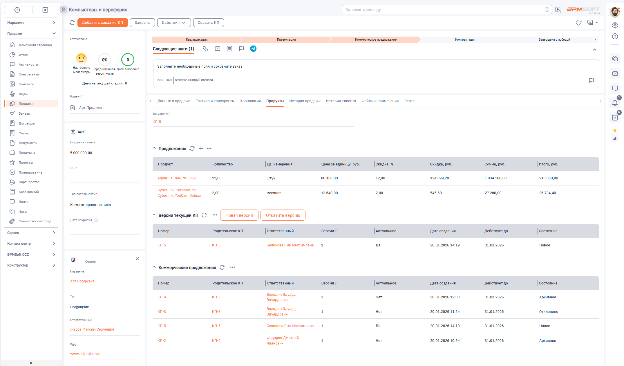Switch to the История продажи tab
Screen dimensions: 624x366
coord(305,101)
